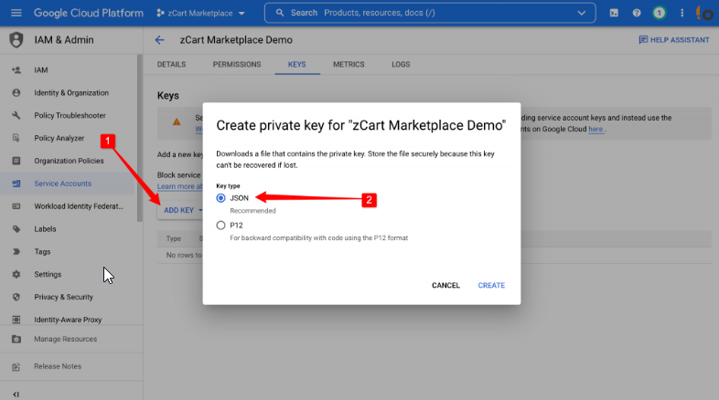Select the JSON key type option
This screenshot has height=400, width=719.
(x=220, y=197)
